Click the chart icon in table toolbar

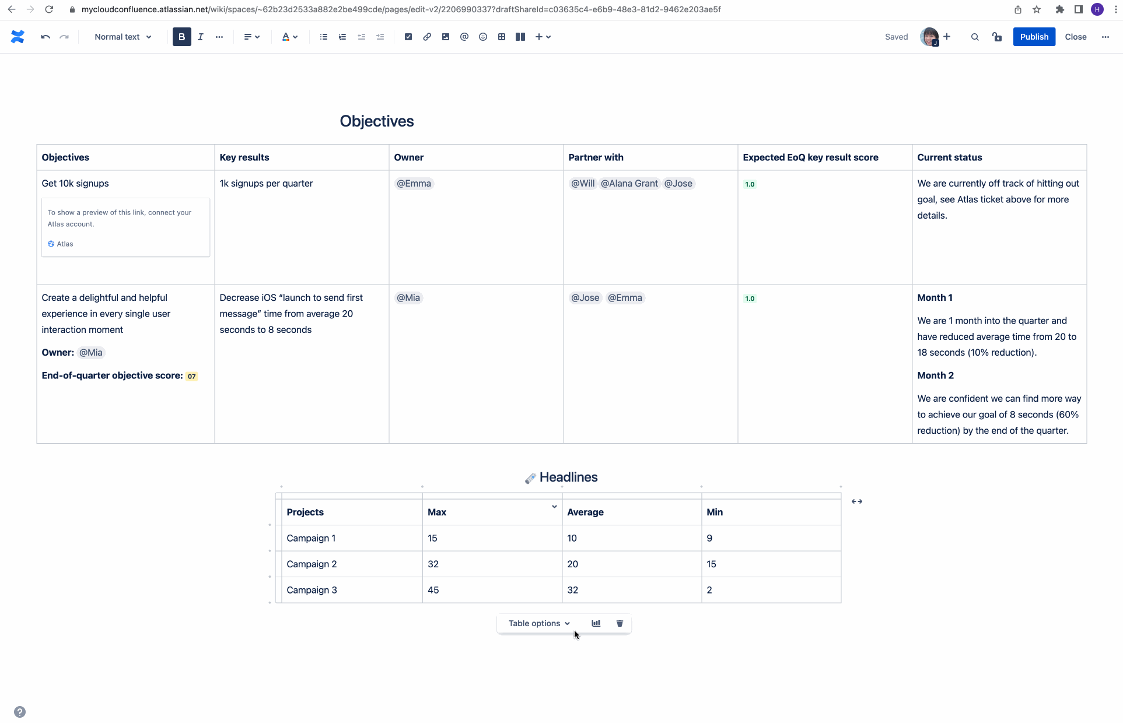click(595, 623)
